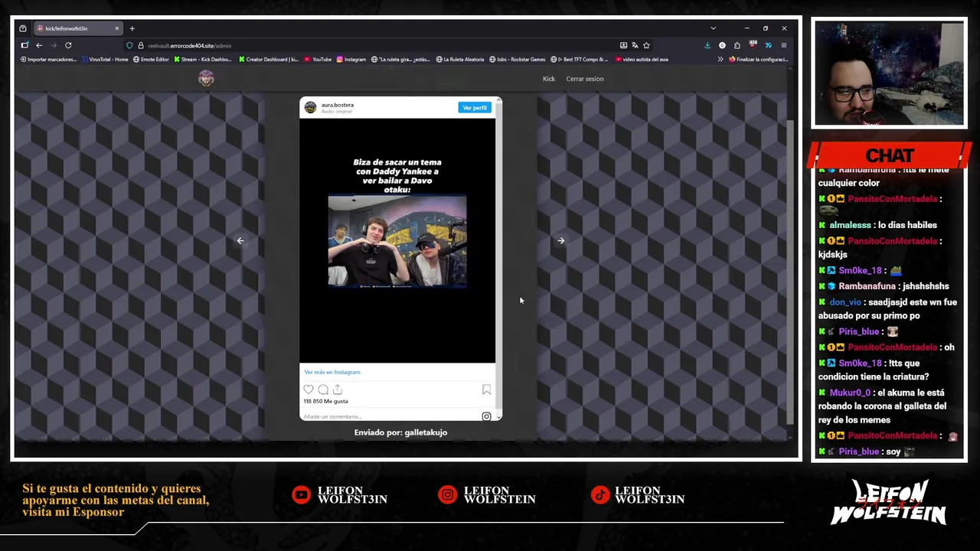This screenshot has height=551, width=980.
Task: Bookmark this page with the star icon
Action: [646, 45]
